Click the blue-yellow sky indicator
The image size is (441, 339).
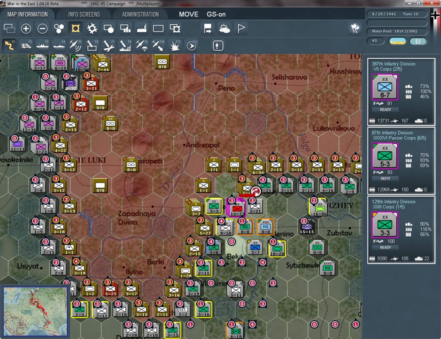pos(397,41)
